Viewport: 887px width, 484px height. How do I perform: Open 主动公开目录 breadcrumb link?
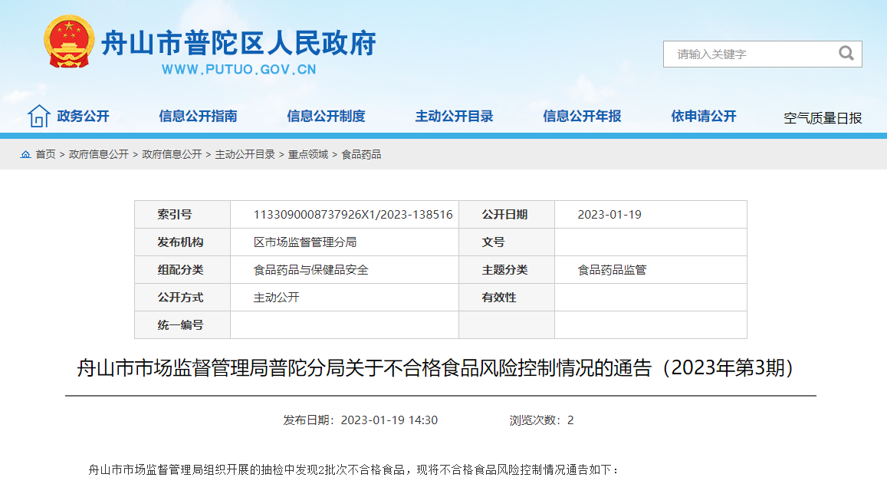tap(245, 154)
